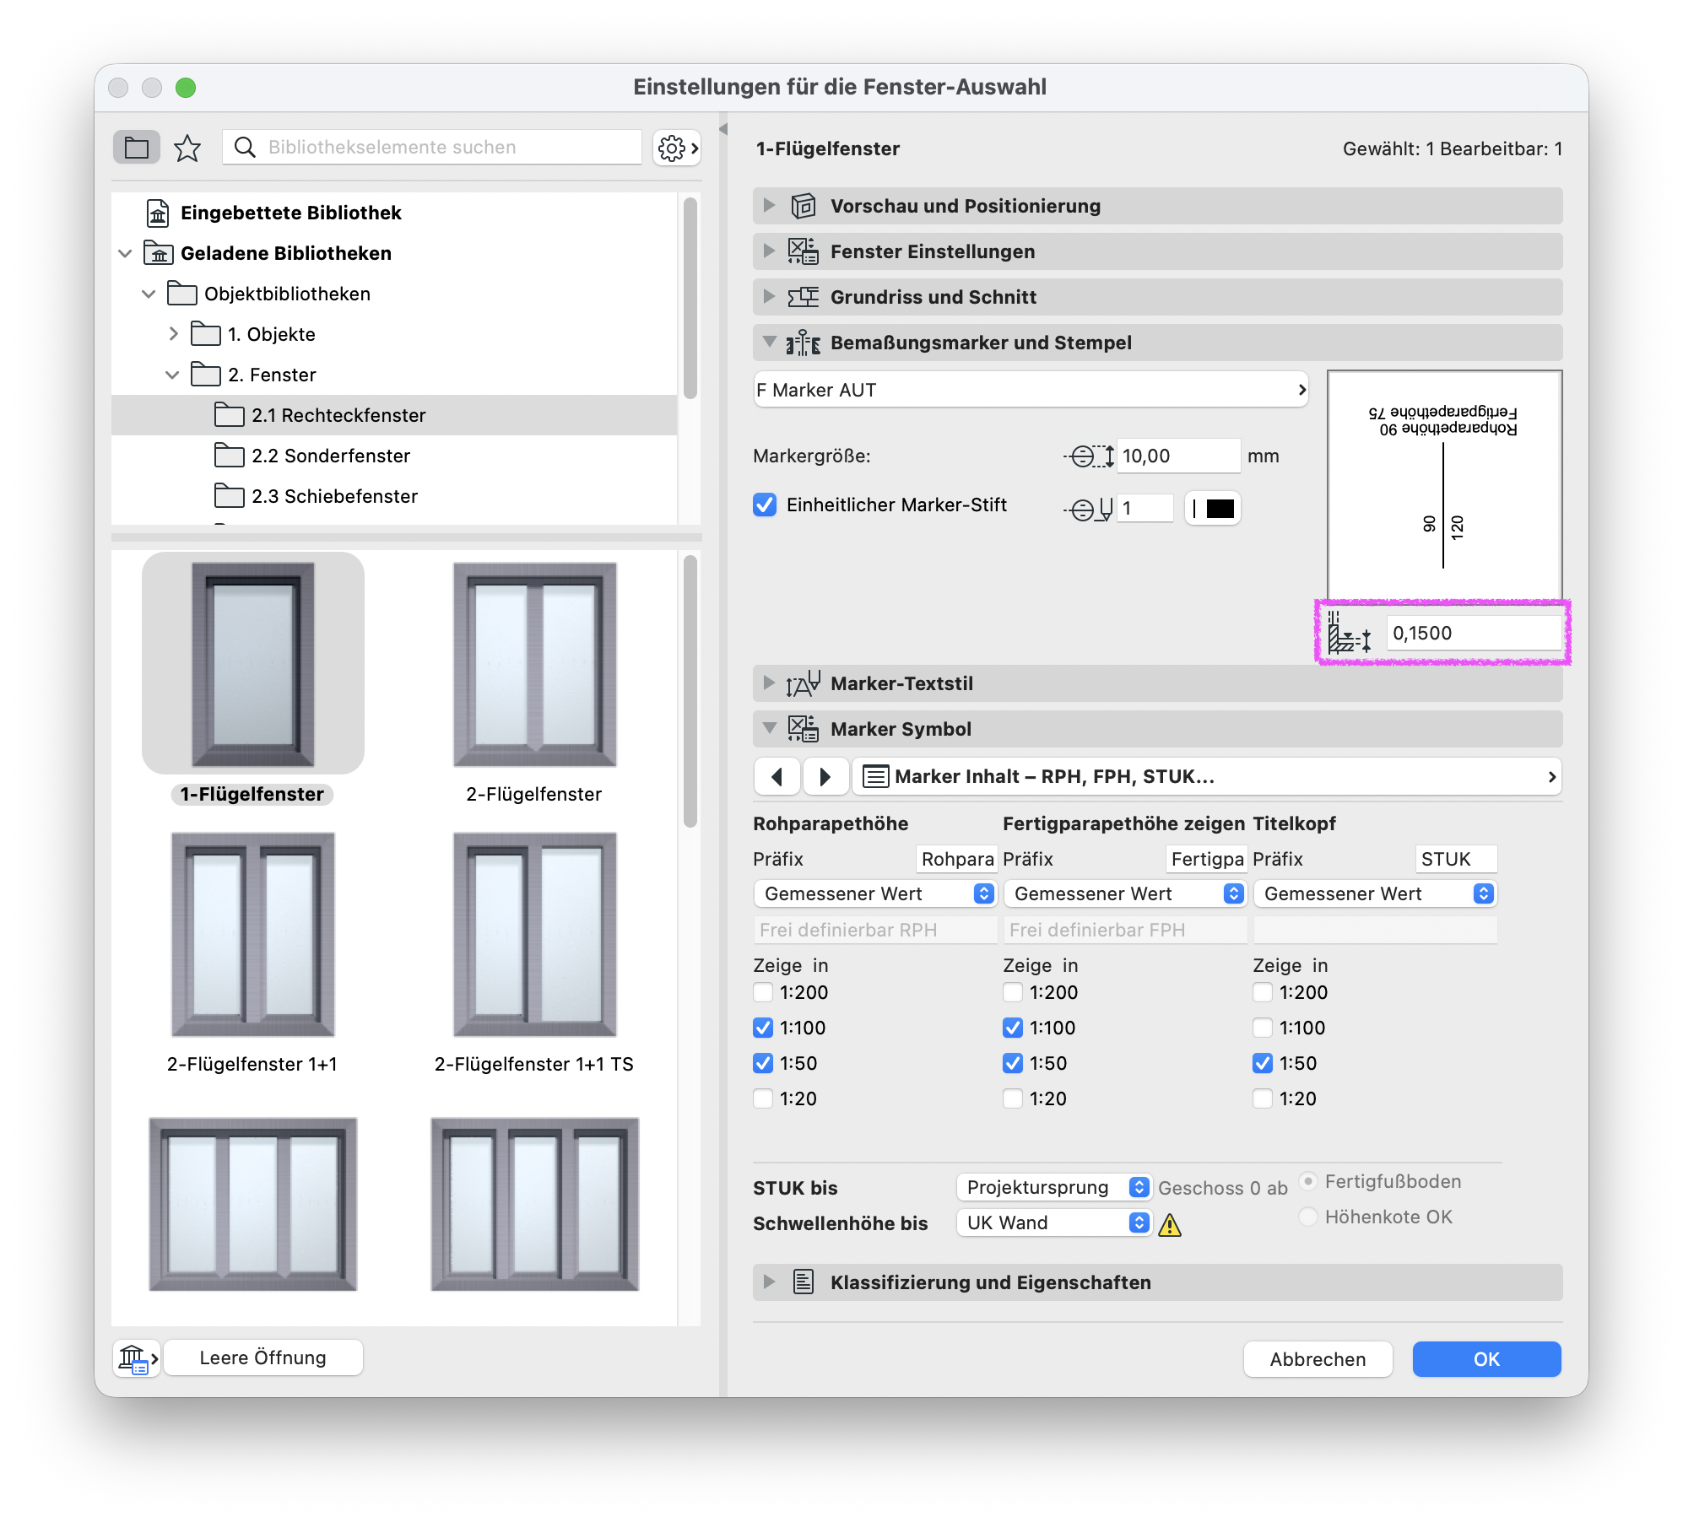Viewport: 1683px width, 1522px height.
Task: Click Marker-Textstil panel icon
Action: pos(803,683)
